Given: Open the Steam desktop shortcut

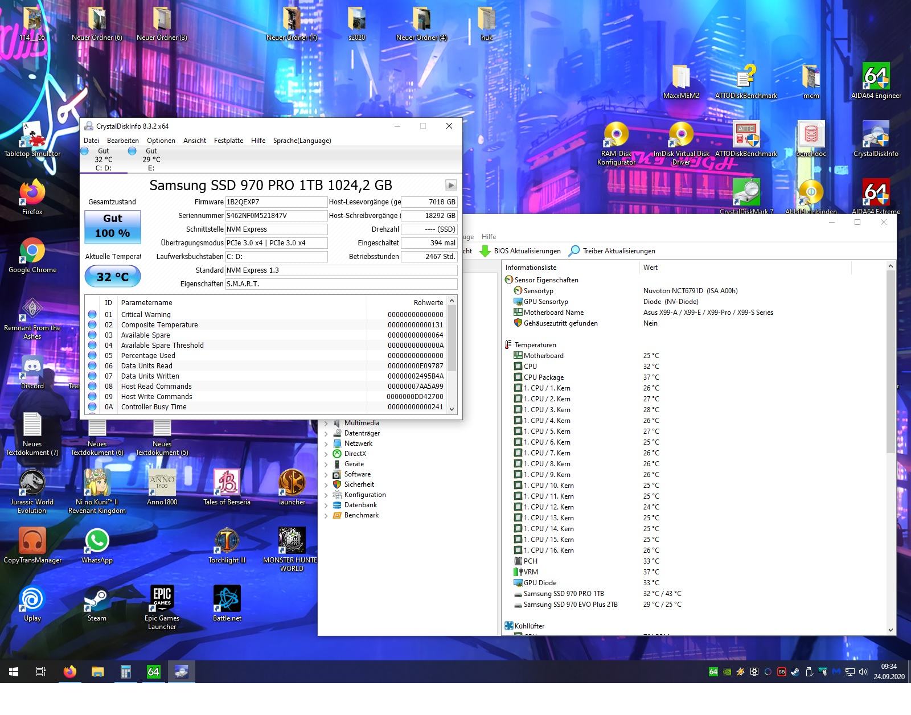Looking at the screenshot, I should [x=97, y=604].
